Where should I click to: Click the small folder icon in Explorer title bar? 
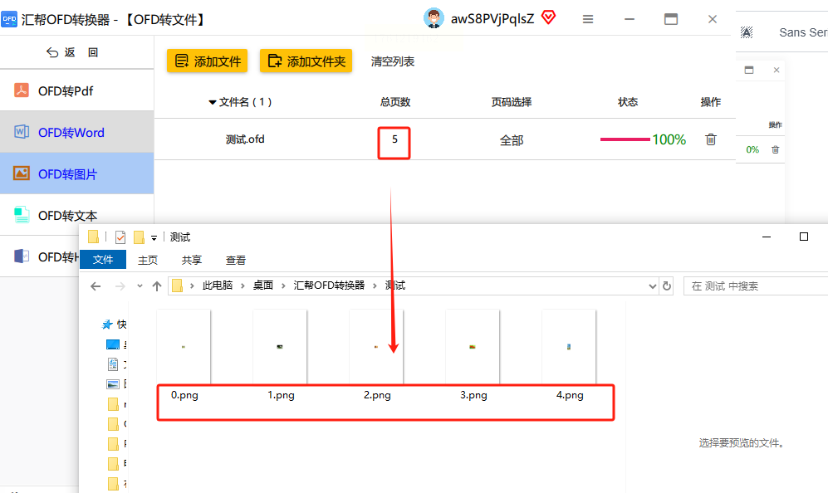(139, 237)
